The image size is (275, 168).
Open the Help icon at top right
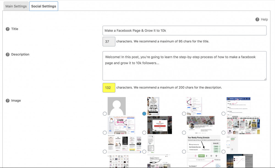(257, 19)
